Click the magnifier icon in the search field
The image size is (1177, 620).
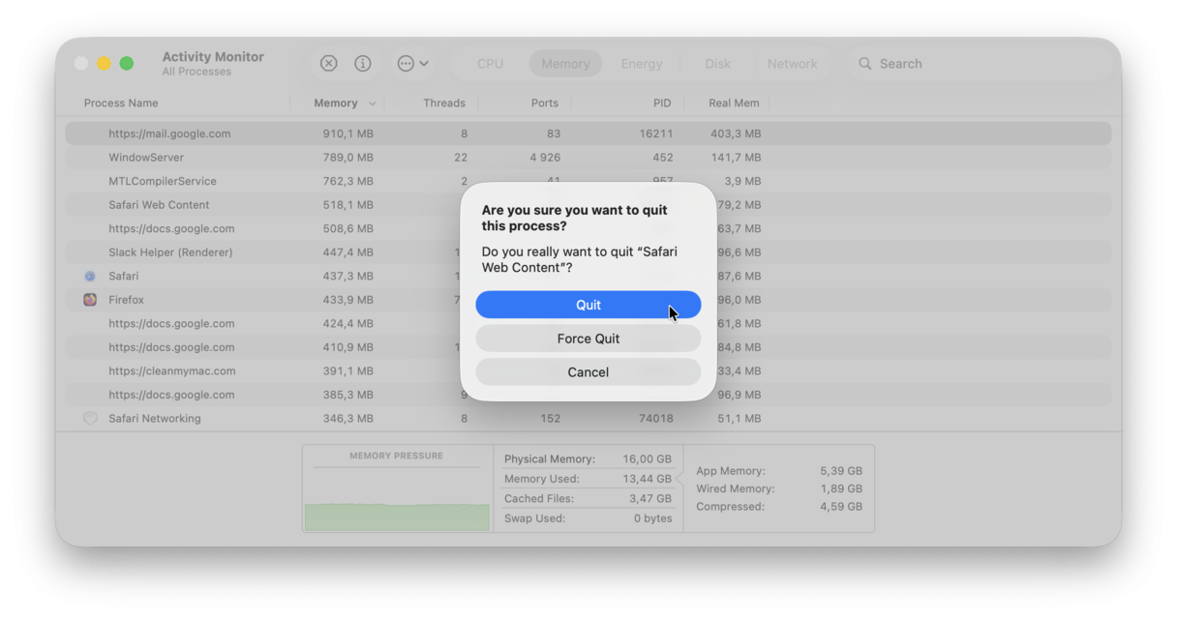tap(865, 63)
